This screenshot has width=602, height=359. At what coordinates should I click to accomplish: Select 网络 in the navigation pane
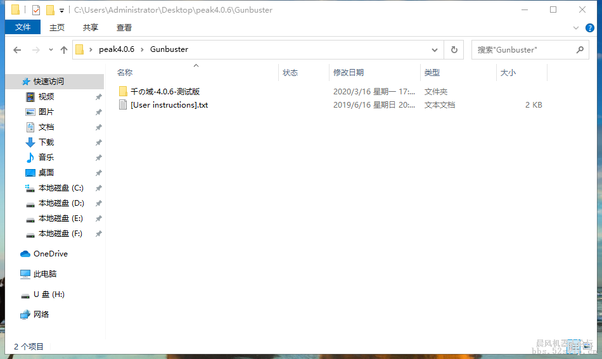coord(41,315)
